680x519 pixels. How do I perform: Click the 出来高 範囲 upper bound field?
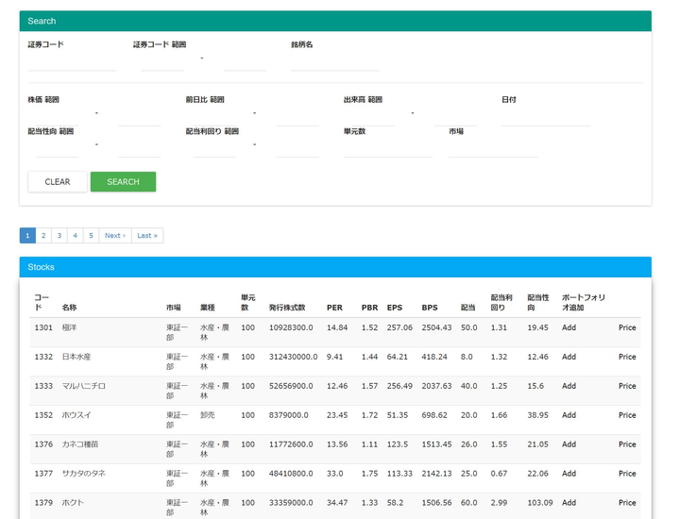click(x=455, y=118)
